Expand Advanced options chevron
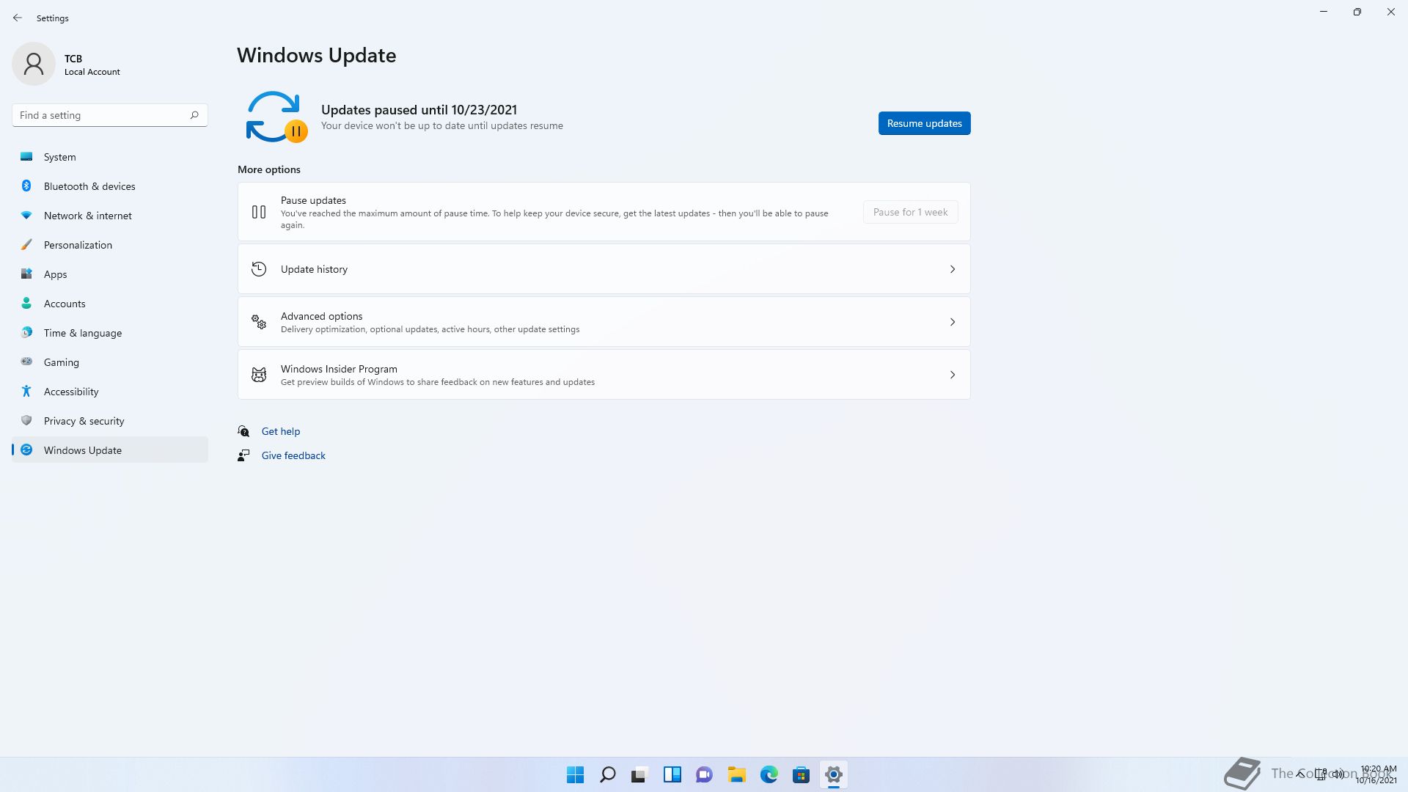 953,322
